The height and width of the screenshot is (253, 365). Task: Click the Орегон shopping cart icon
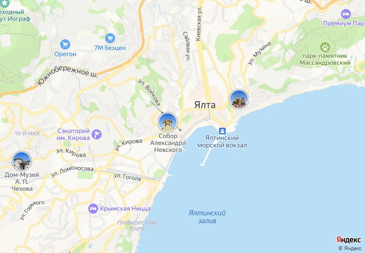coord(65,44)
